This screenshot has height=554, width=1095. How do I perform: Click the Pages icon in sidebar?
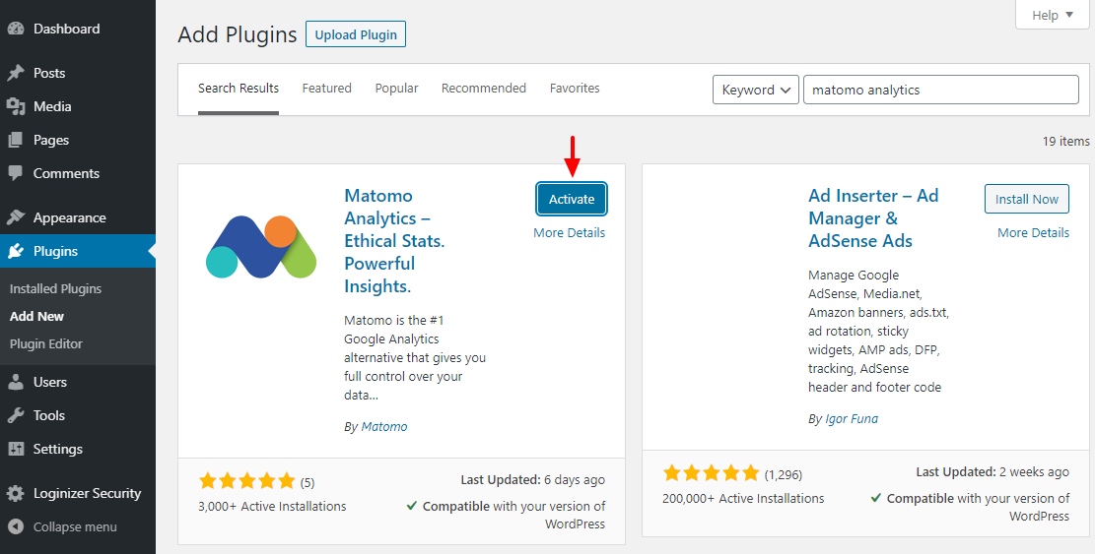(16, 140)
